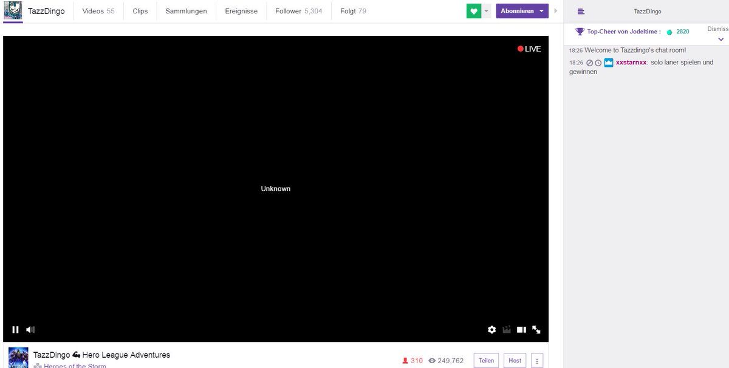The height and width of the screenshot is (368, 729).
Task: Enter fullscreen mode
Action: [536, 330]
